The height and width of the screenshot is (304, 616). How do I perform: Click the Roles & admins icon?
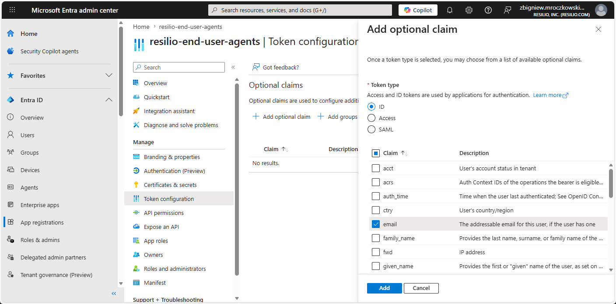10,240
